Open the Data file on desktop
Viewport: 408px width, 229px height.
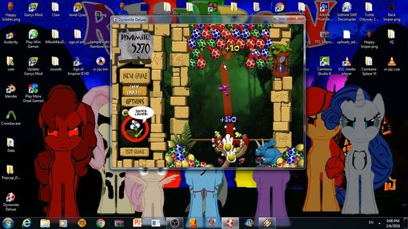tap(11, 145)
